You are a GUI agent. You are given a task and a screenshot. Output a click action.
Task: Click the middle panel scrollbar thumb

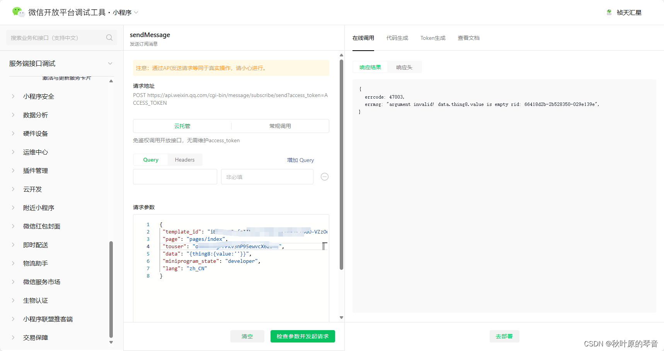[x=341, y=164]
